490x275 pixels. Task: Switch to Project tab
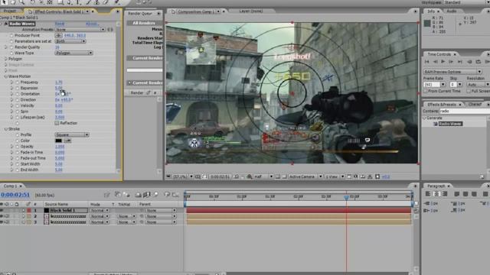coord(10,11)
